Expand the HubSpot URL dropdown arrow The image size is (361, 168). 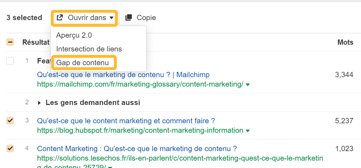click(248, 131)
